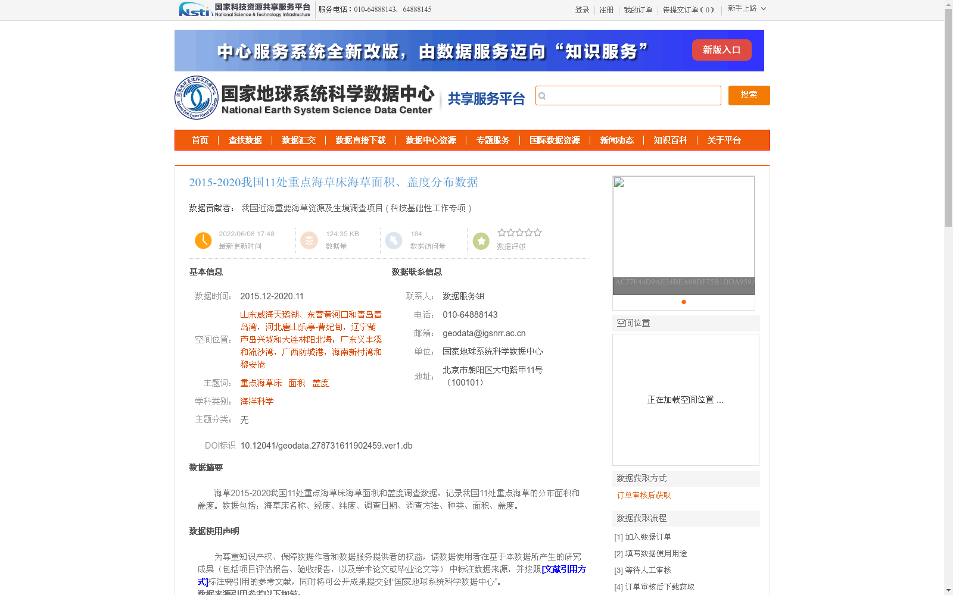This screenshot has height=595, width=953.
Task: Open the 查找数据 tab
Action: coord(245,140)
